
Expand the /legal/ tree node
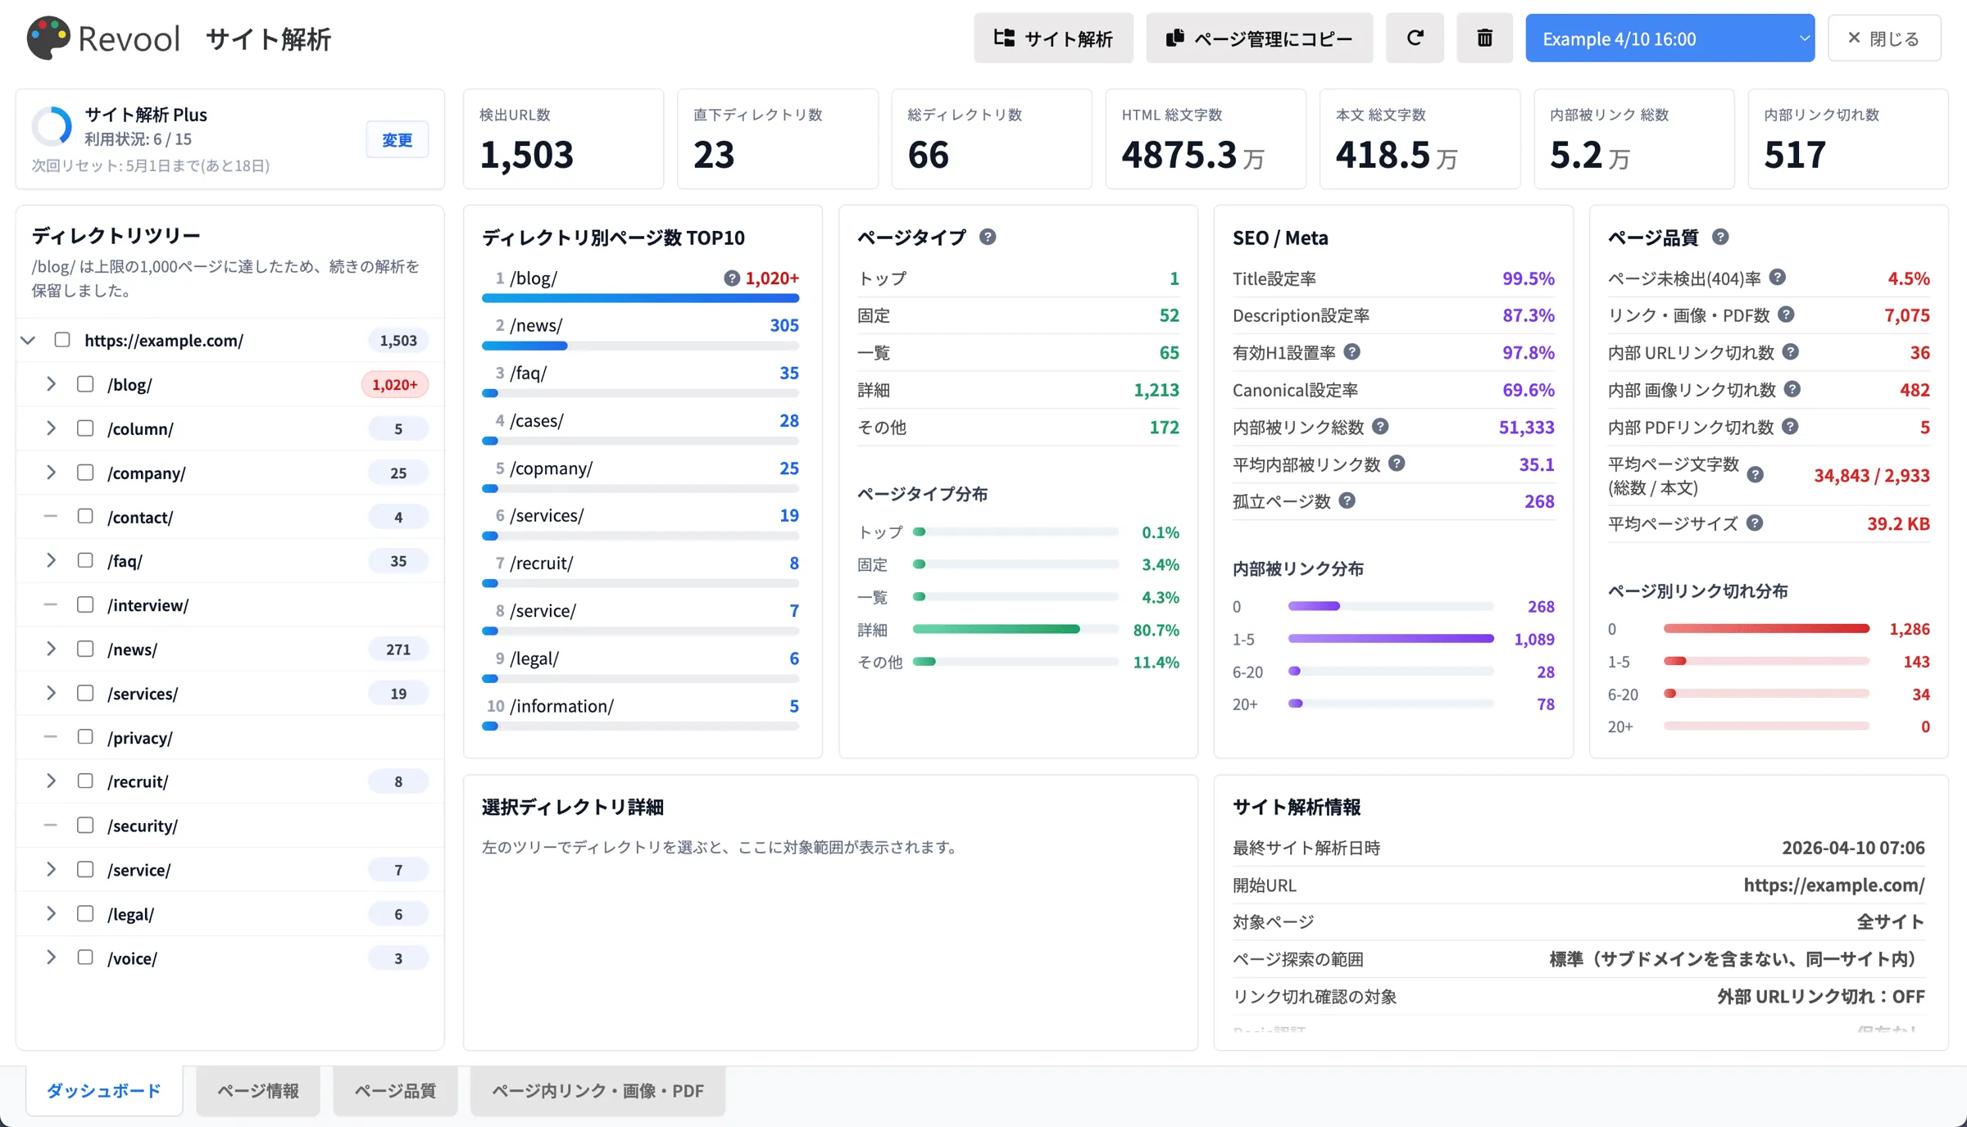pyautogui.click(x=51, y=914)
